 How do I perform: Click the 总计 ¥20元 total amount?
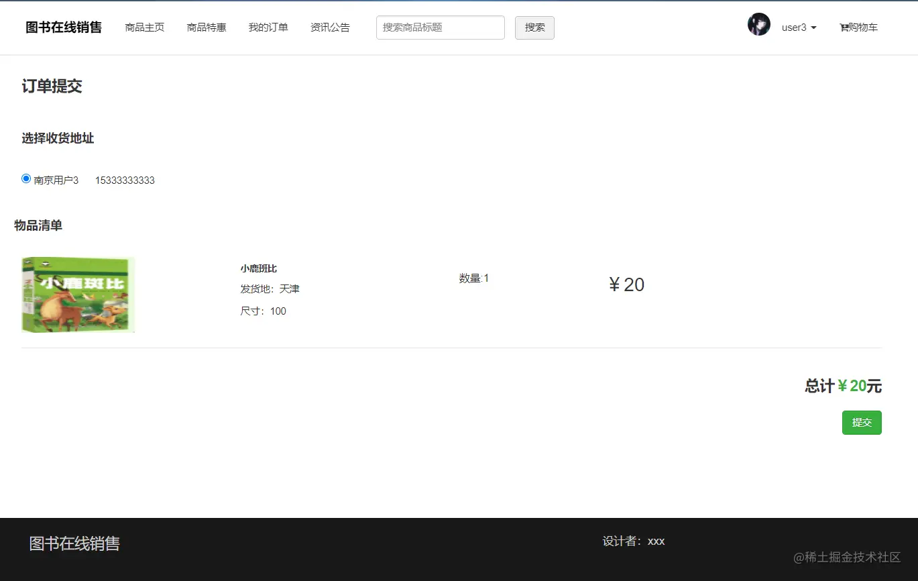[x=842, y=386]
